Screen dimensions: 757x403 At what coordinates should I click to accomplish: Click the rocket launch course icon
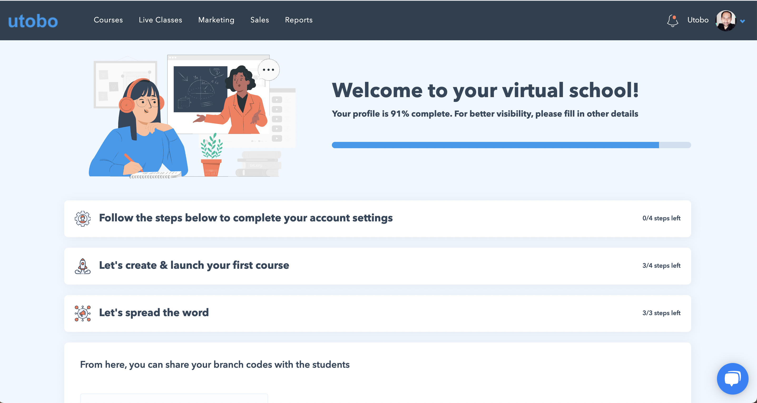tap(83, 266)
